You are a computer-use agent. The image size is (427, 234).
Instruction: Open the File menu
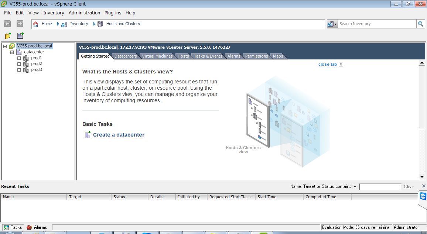pos(8,13)
